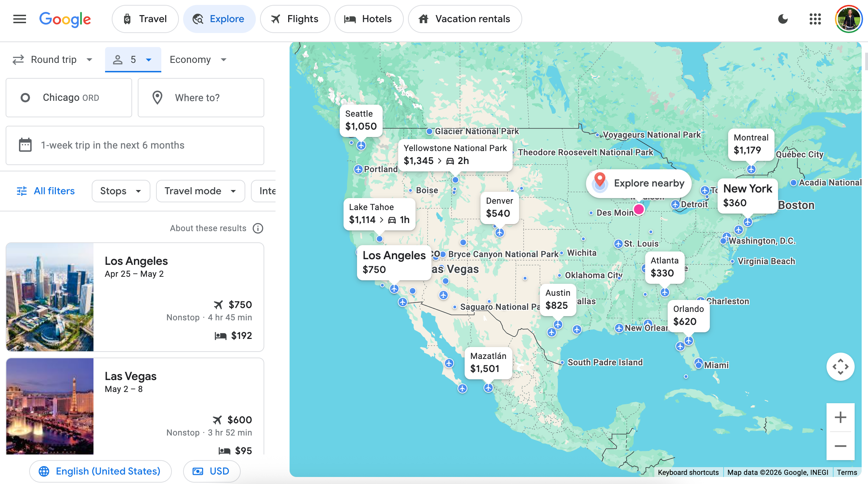
Task: Click the Where to? destination field
Action: click(201, 98)
